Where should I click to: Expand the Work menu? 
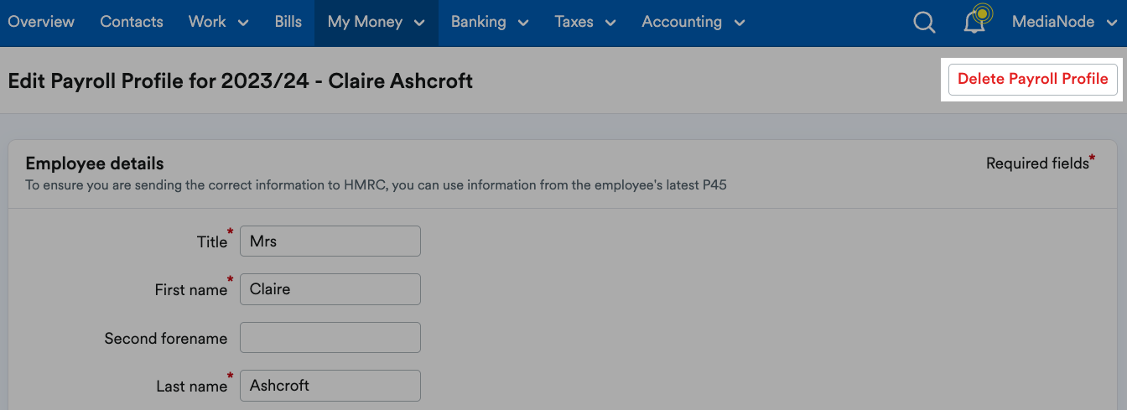coord(219,23)
